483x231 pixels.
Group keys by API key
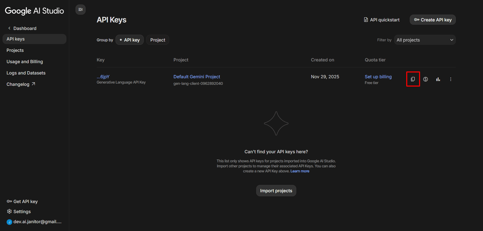(129, 40)
